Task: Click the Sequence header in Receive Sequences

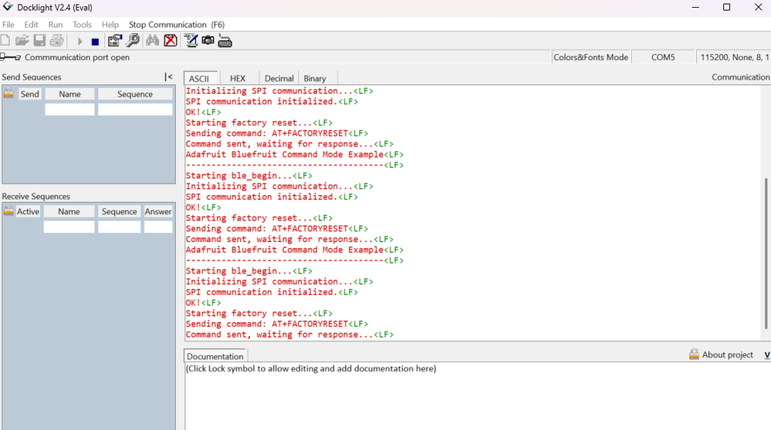Action: (119, 211)
